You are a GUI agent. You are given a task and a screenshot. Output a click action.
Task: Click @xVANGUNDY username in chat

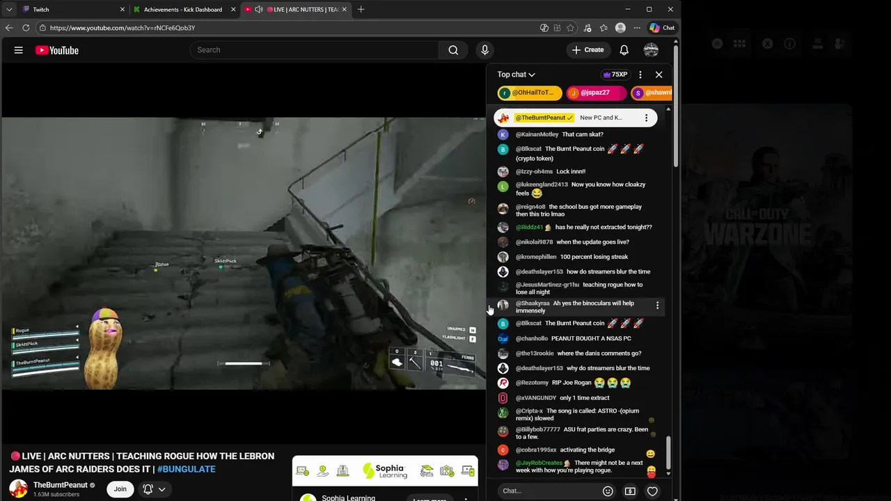(536, 398)
